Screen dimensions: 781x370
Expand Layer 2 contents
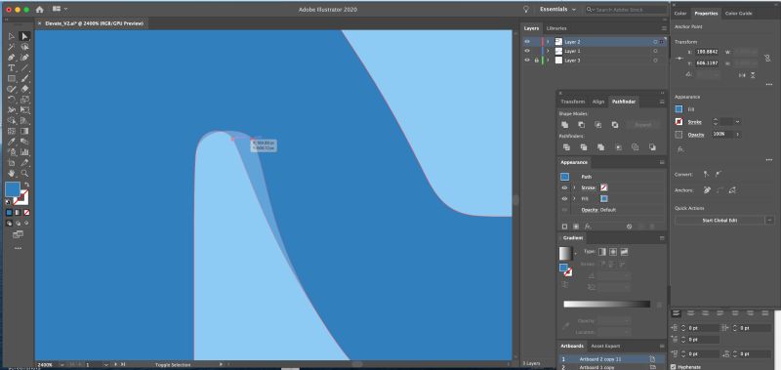(548, 42)
